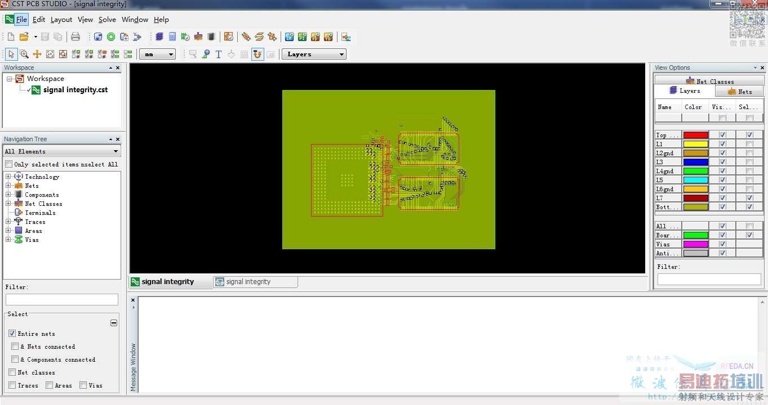Click the blue square window icon
The height and width of the screenshot is (405, 768).
[98, 37]
